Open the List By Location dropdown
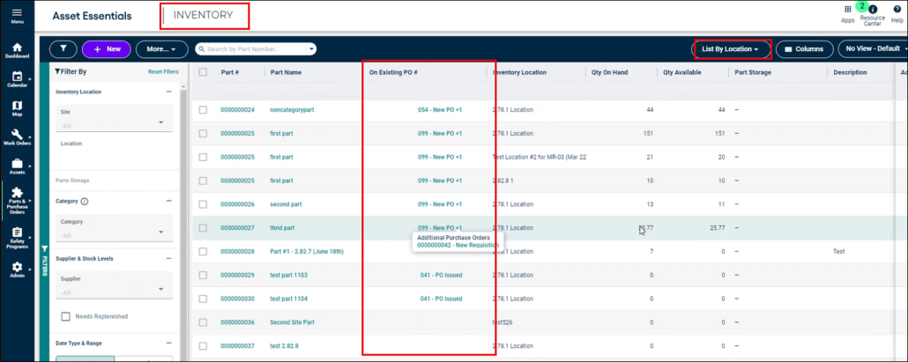 (x=732, y=49)
